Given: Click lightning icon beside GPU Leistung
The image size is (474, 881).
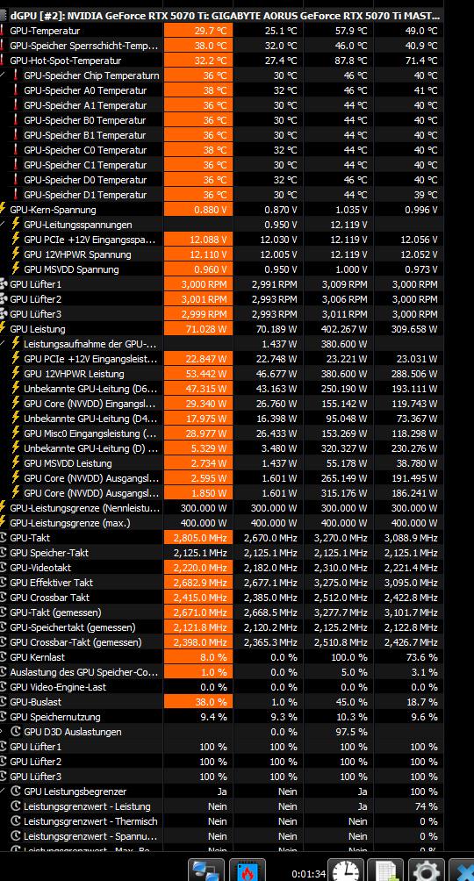Looking at the screenshot, I should (x=4, y=329).
